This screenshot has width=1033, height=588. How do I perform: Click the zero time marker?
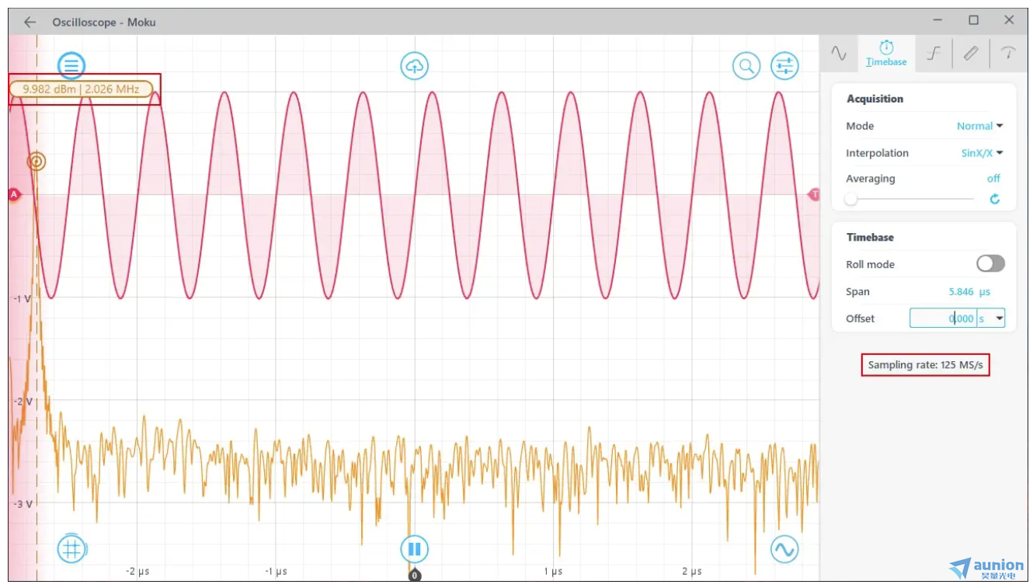pyautogui.click(x=415, y=576)
